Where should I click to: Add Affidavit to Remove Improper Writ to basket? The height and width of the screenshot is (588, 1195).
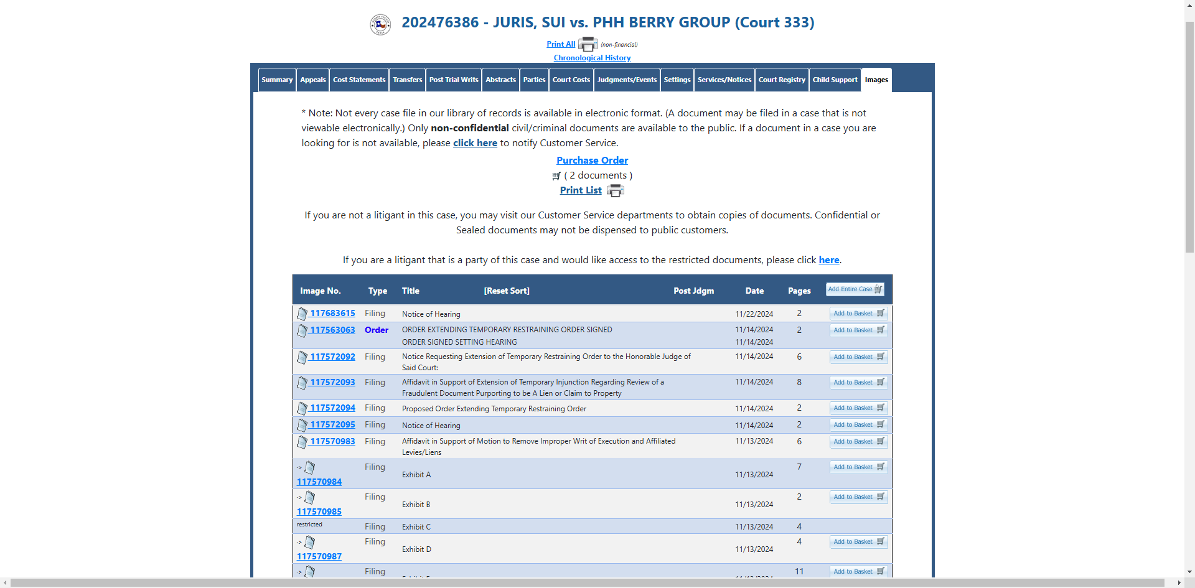click(859, 442)
